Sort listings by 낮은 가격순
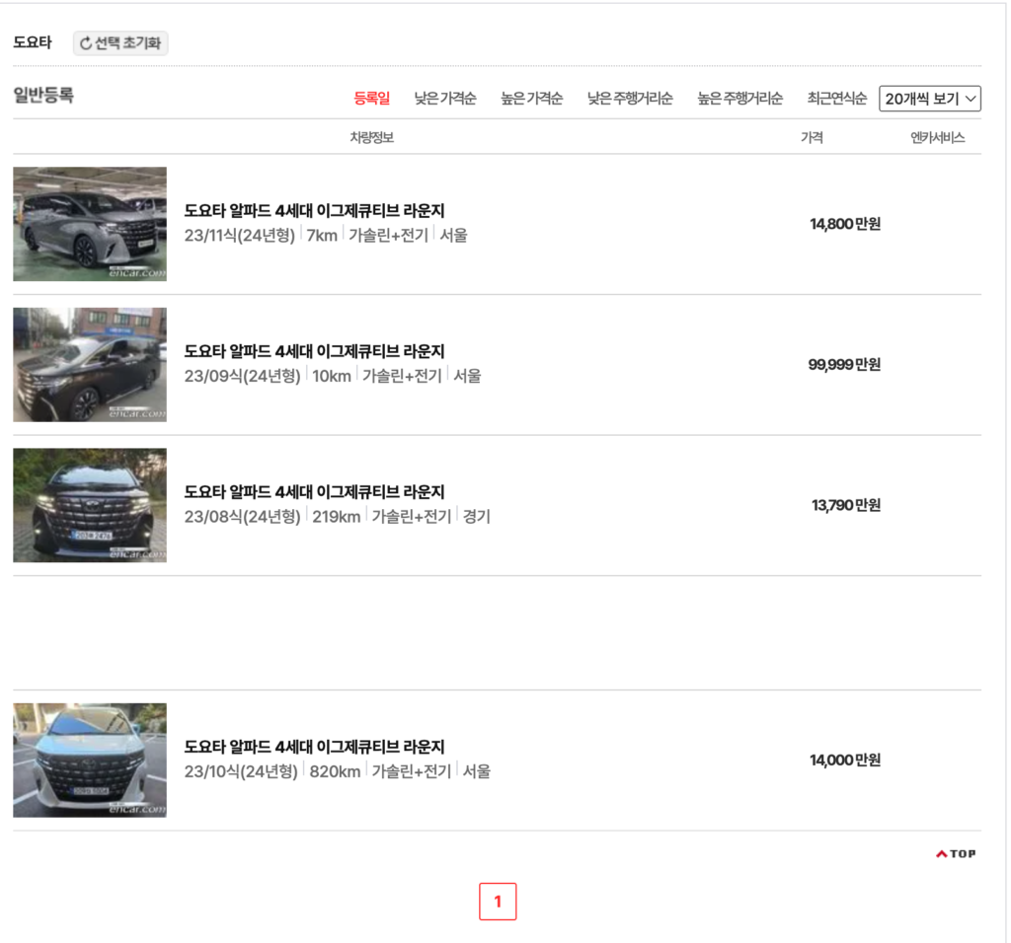Viewport: 1011px width, 943px height. click(445, 98)
